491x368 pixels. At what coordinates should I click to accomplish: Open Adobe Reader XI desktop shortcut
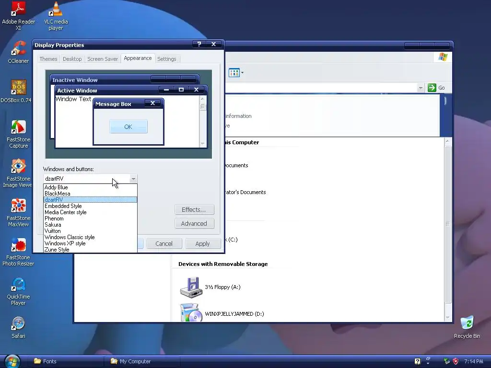click(19, 16)
